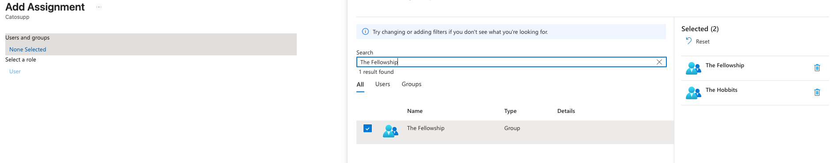Click the Users and groups heading
Viewport: 832px width, 163px height.
pos(27,37)
